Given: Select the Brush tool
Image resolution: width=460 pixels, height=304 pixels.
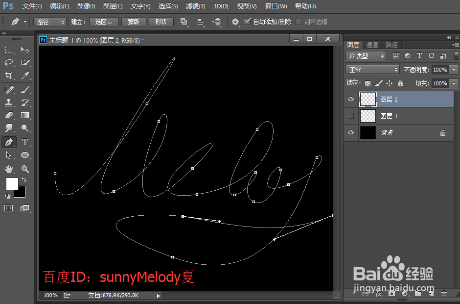Looking at the screenshot, I should [25, 89].
